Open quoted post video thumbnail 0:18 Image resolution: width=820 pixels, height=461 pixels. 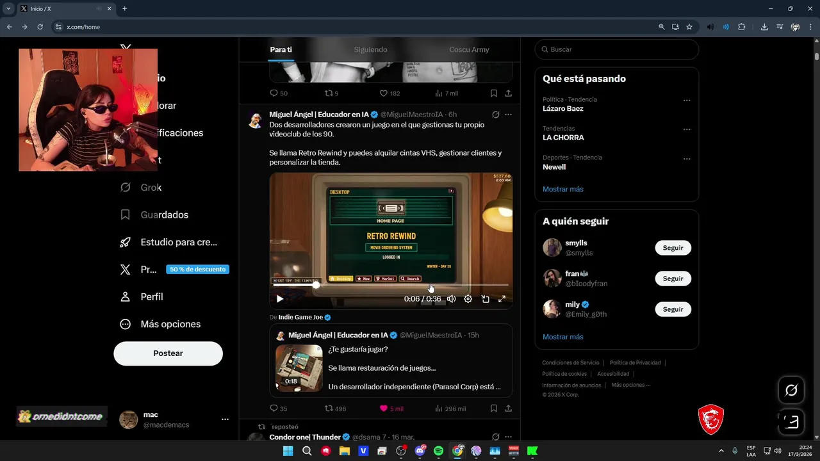(299, 368)
